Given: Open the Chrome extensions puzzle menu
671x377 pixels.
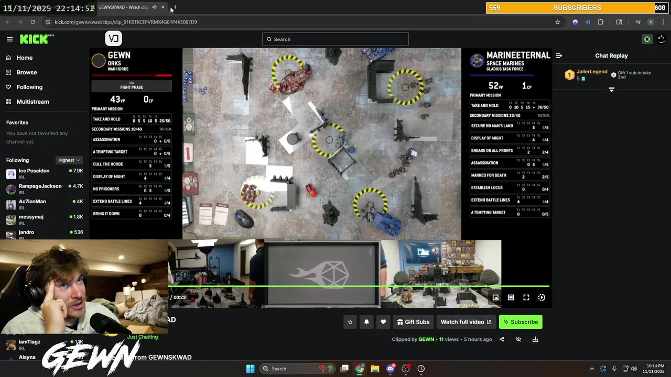Looking at the screenshot, I should click(601, 22).
